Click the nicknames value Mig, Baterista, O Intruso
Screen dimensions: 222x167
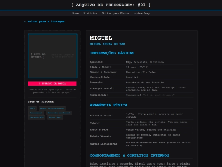[x=145, y=62]
